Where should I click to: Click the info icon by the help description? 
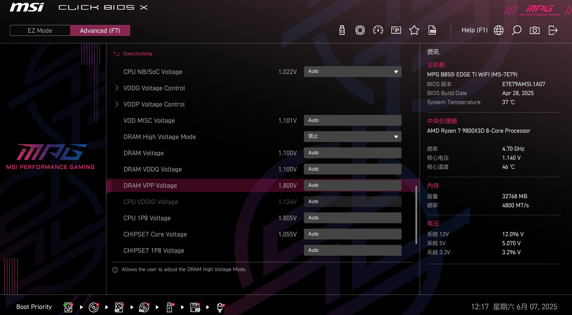tap(115, 270)
